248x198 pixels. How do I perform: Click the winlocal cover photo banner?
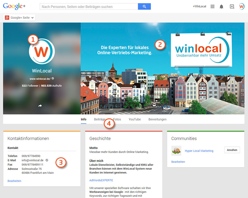162,68
